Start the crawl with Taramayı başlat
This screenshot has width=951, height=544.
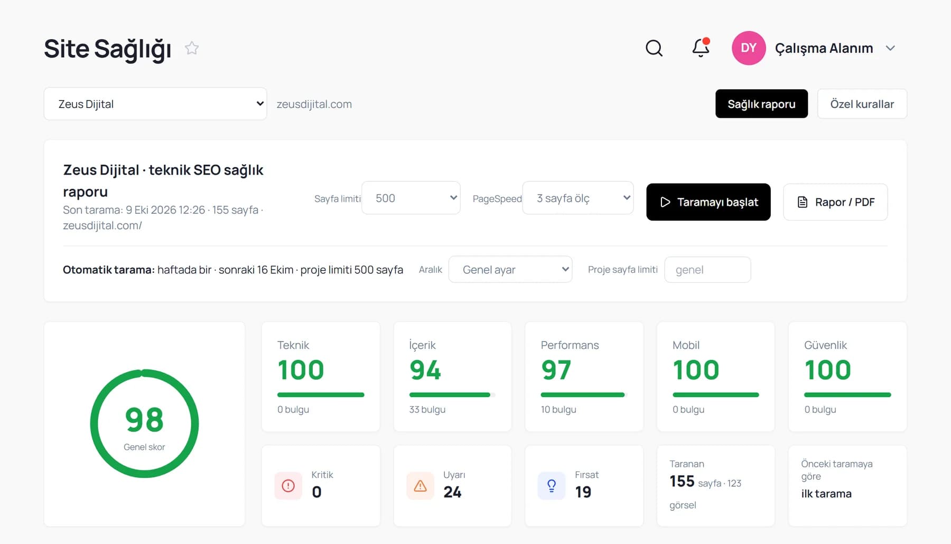(x=708, y=202)
